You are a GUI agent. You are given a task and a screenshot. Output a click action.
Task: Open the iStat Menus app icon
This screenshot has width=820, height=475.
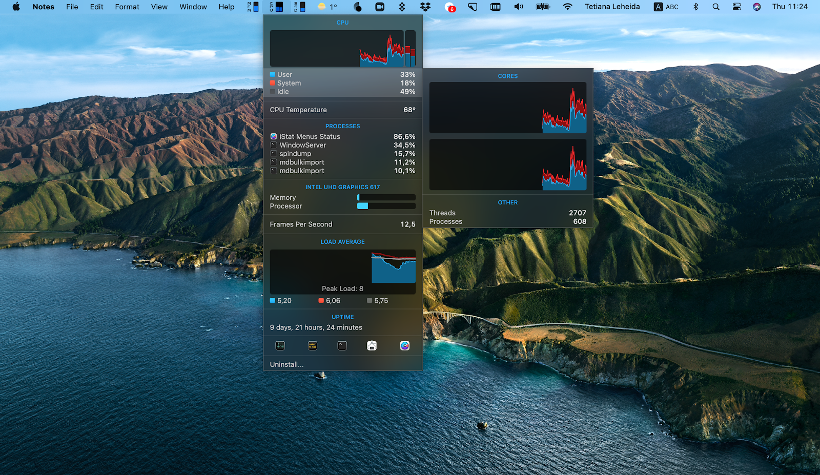pos(405,346)
